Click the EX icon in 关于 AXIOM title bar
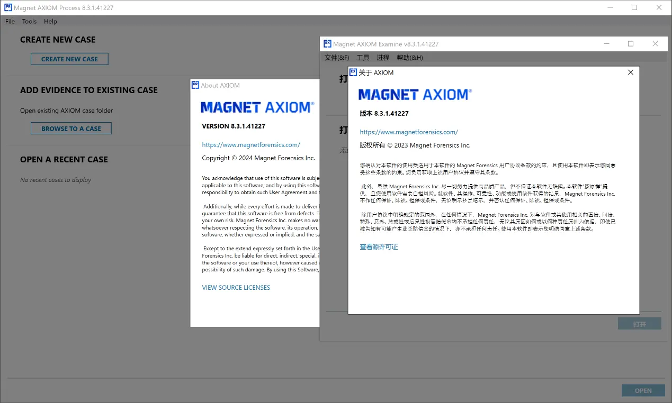The width and height of the screenshot is (672, 403). pyautogui.click(x=353, y=72)
